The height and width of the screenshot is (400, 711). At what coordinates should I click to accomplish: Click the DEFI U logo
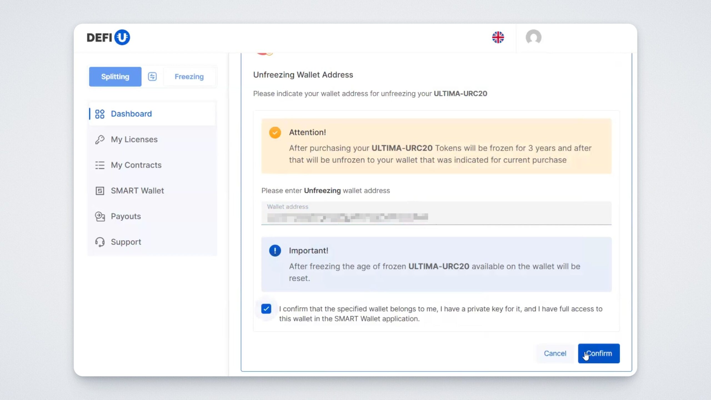coord(108,37)
